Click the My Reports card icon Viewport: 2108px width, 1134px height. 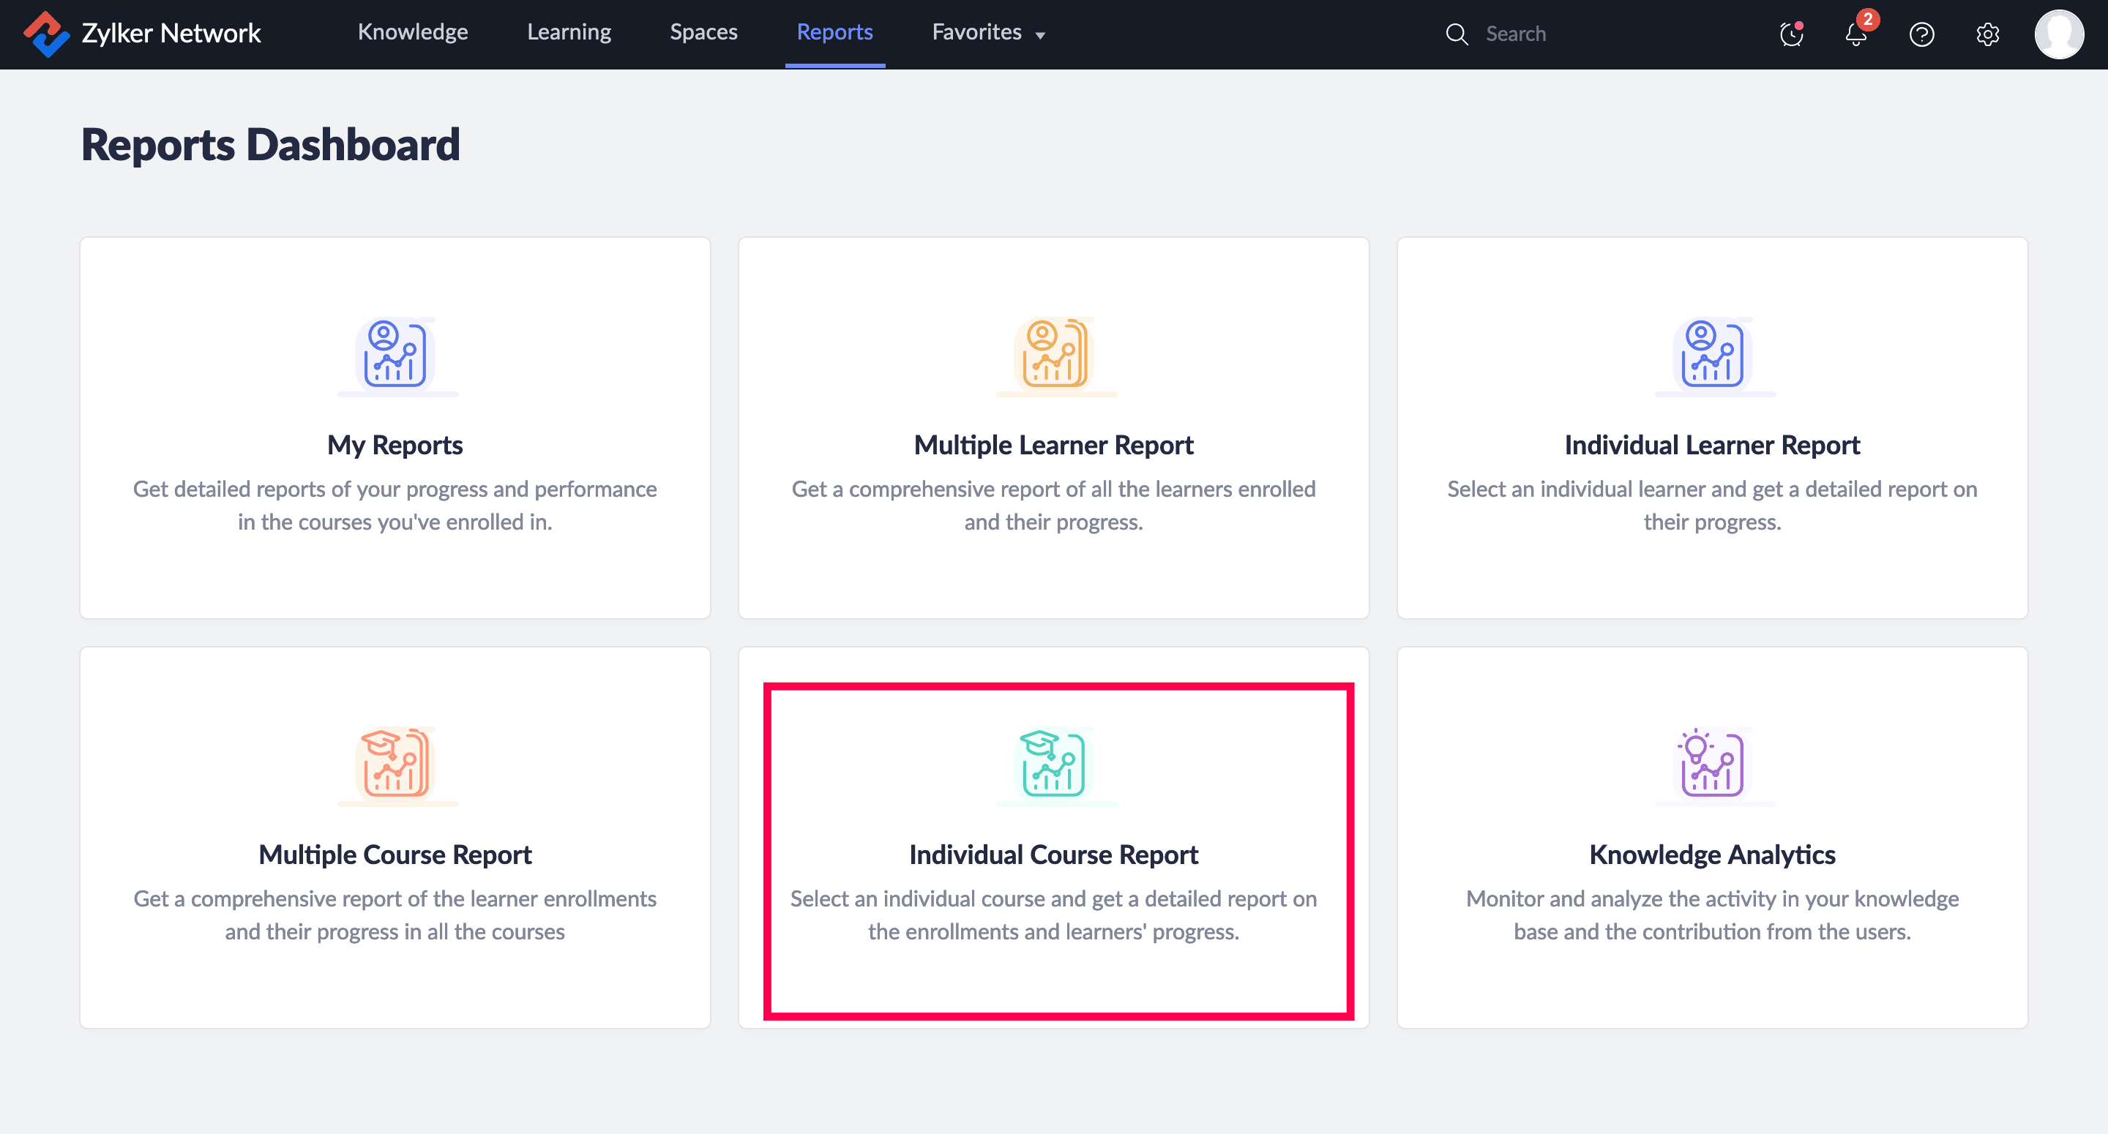[395, 353]
